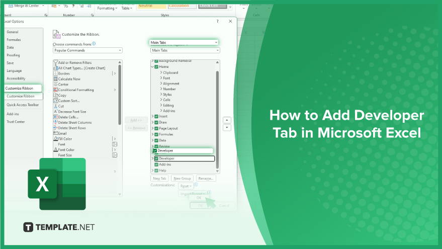
Task: Open Formulas category in options sidebar
Action: click(14, 40)
